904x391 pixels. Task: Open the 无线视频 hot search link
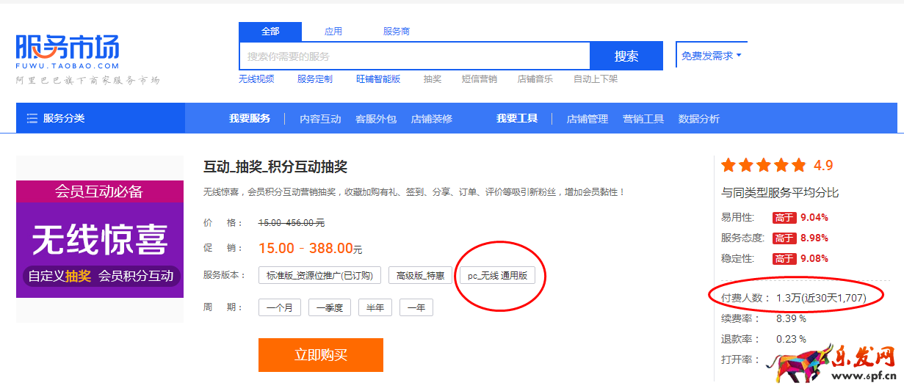pos(256,79)
